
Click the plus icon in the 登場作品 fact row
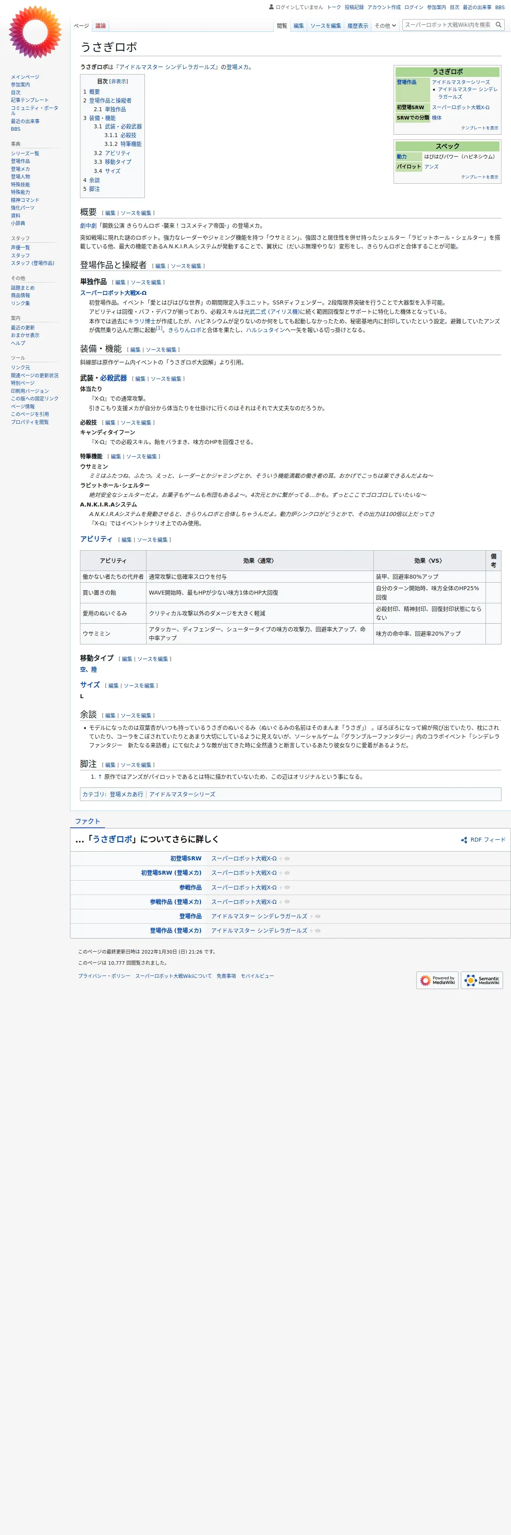(311, 917)
